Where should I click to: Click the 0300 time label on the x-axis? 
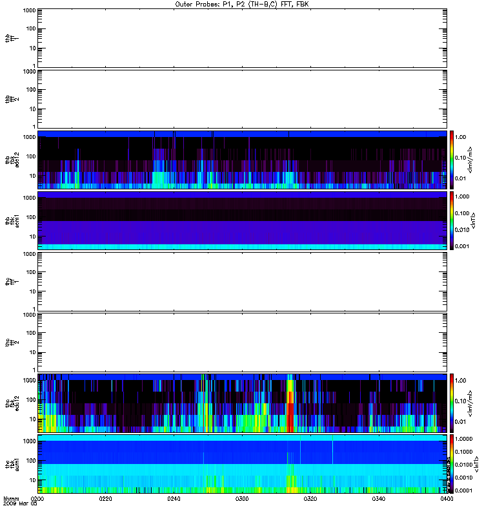coord(242,498)
